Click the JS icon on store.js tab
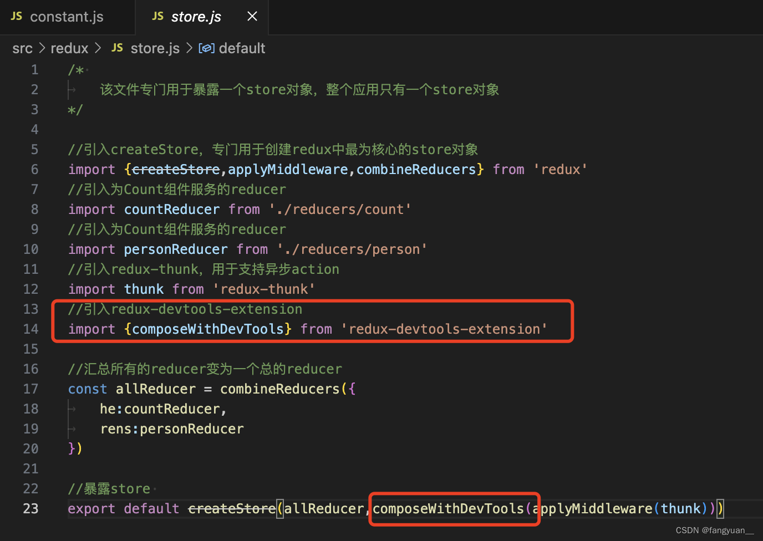Screen dimensions: 763x541 pos(158,16)
